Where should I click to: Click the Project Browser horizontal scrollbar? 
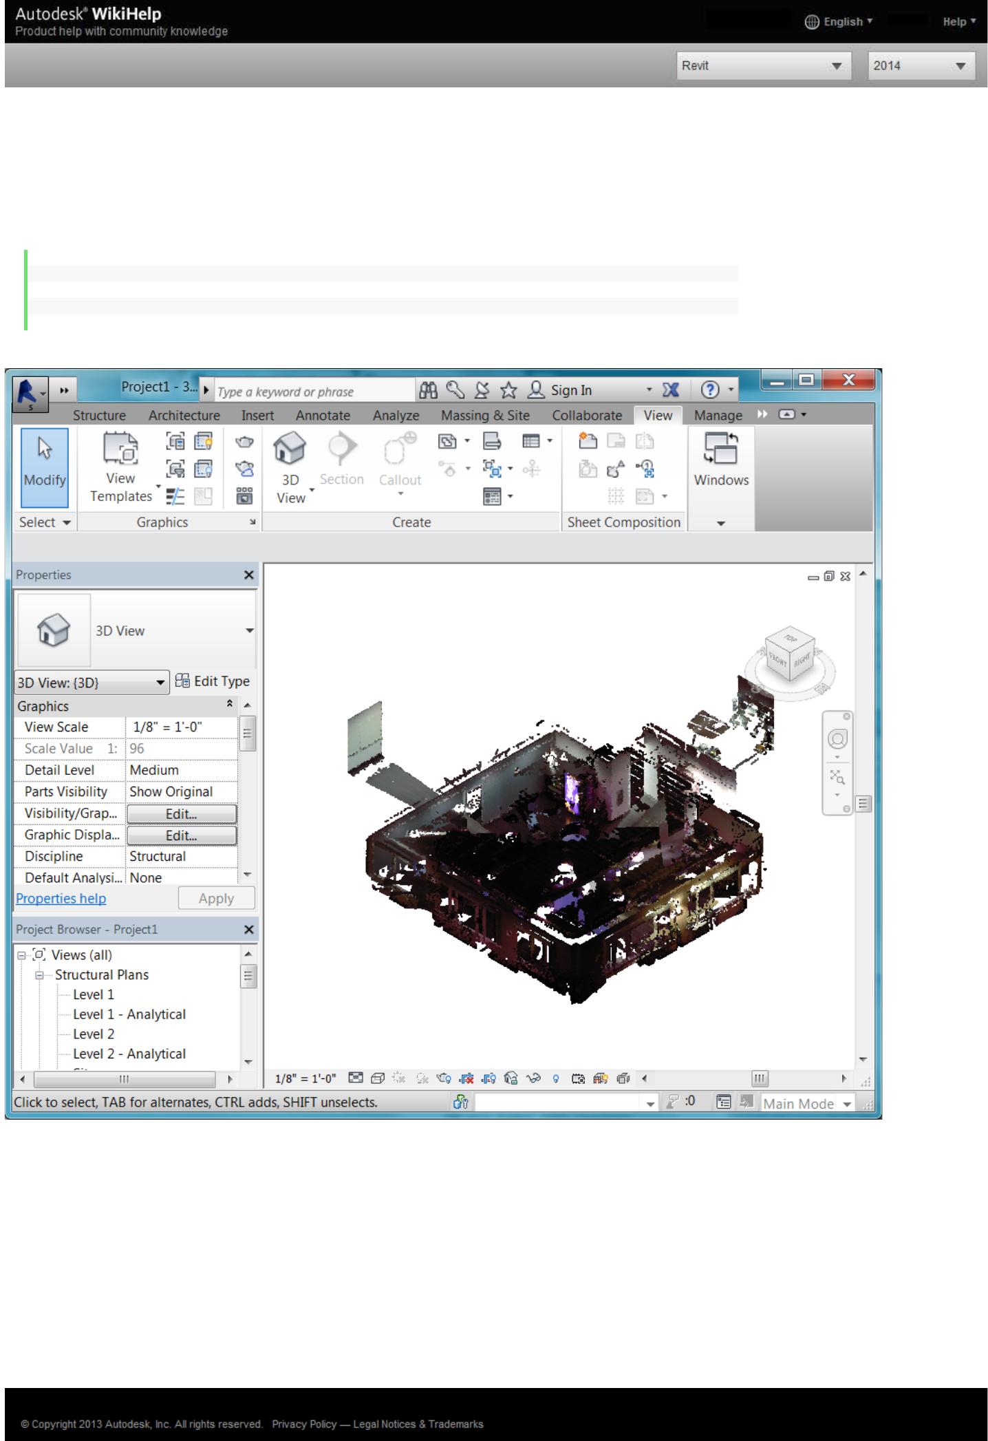click(125, 1079)
